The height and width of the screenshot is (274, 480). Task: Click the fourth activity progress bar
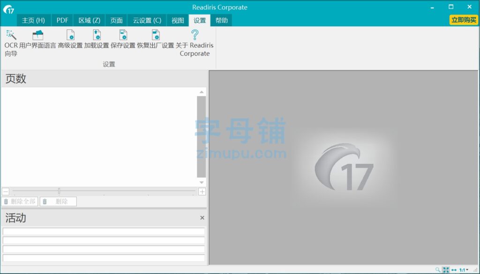click(x=104, y=258)
